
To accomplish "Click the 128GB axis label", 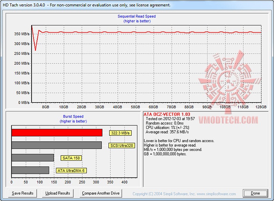I will [261, 107].
